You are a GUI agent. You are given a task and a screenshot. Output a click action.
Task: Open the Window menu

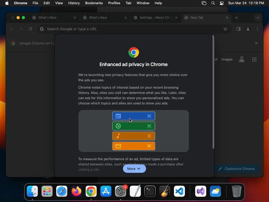143,3
